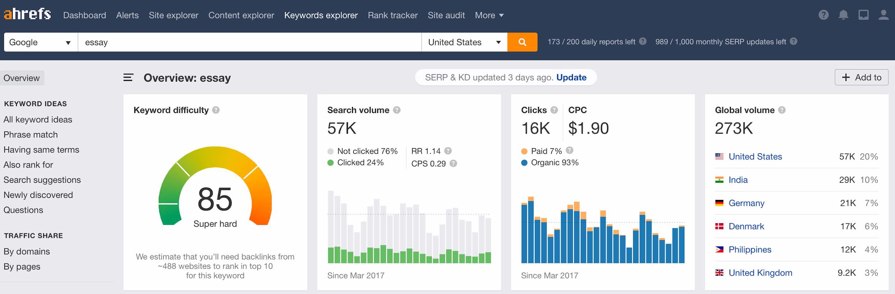Click help icon beside Clicks heading

tap(554, 110)
